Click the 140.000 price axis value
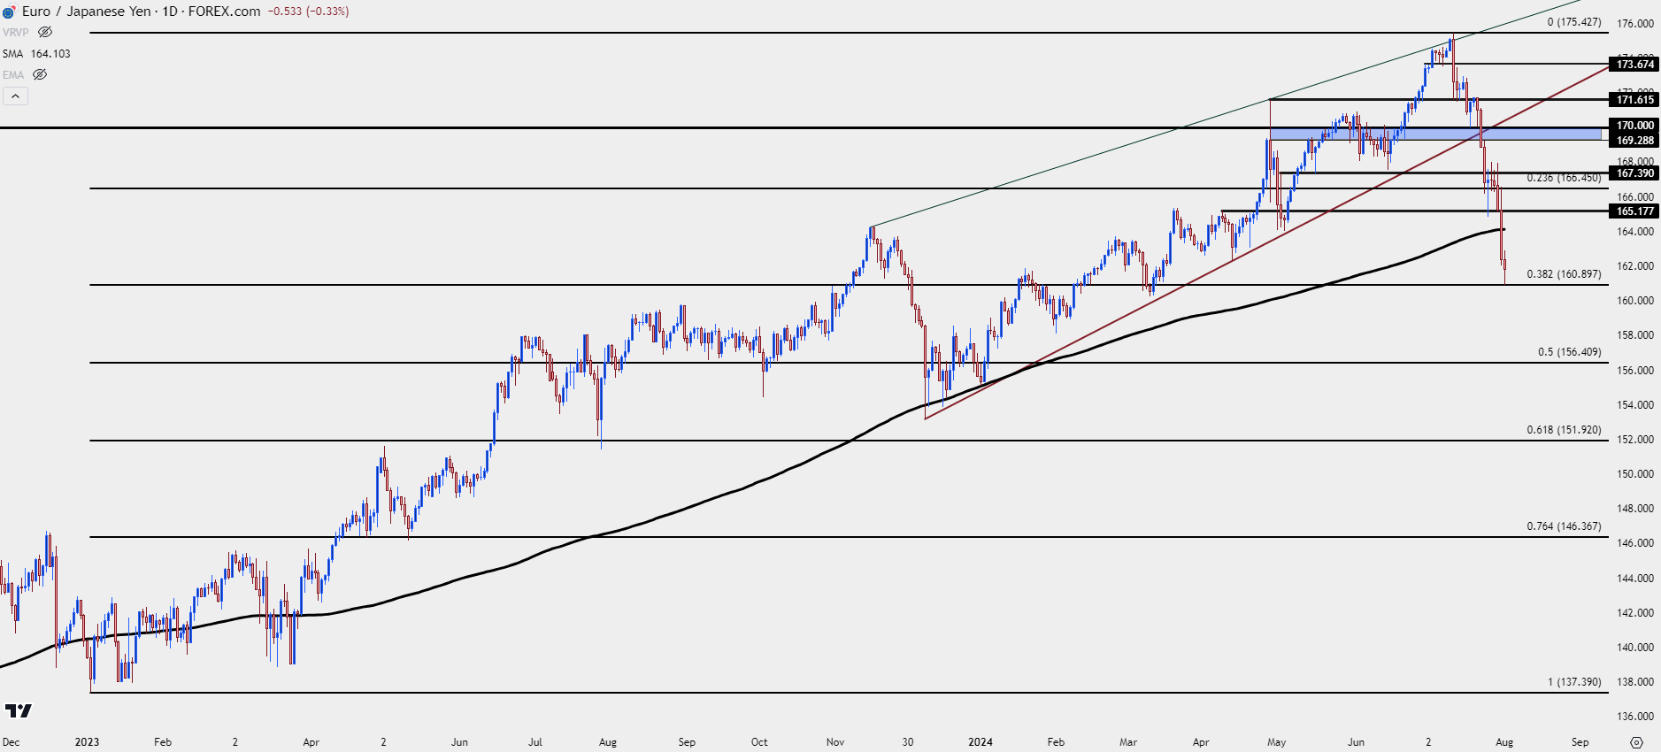Image resolution: width=1661 pixels, height=752 pixels. pos(1635,648)
